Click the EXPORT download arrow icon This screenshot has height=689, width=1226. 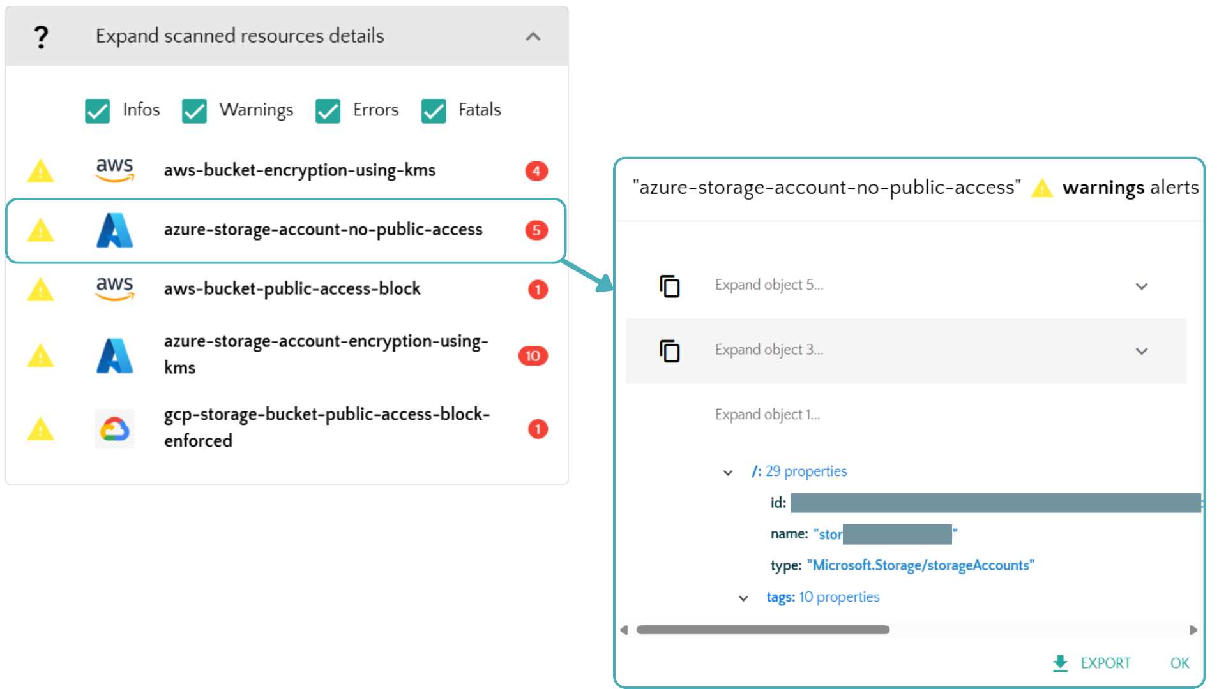coord(1060,663)
